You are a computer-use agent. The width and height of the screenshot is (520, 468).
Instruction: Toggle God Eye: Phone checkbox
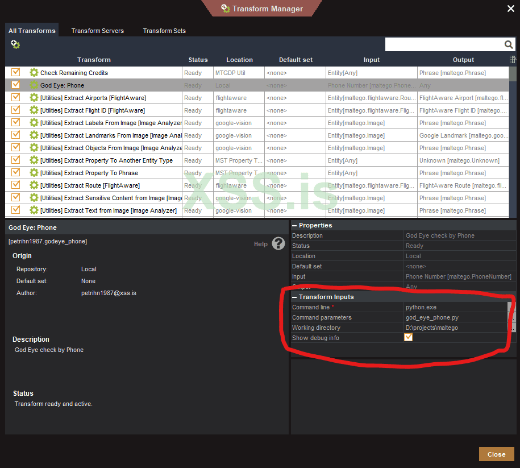coord(15,85)
